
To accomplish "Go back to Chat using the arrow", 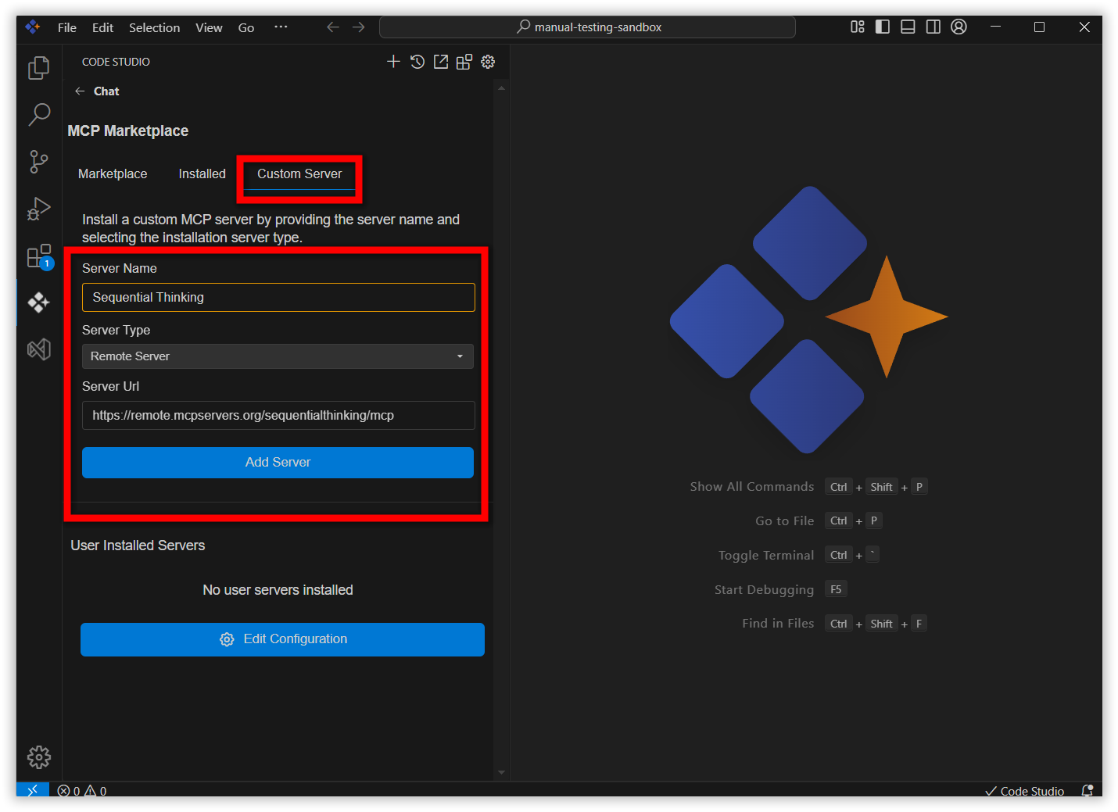I will (x=80, y=91).
